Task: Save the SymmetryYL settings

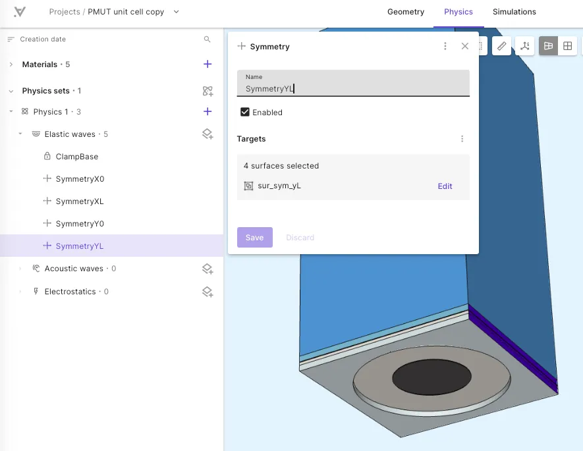Action: point(255,238)
